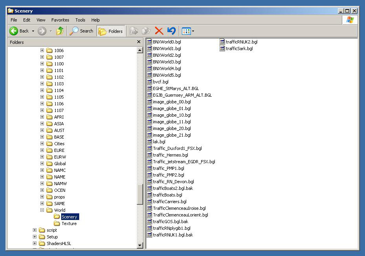Image resolution: width=365 pixels, height=256 pixels.
Task: Select Traffic_jetstream_EGDR_FSX.bgl file icon
Action: (150, 162)
